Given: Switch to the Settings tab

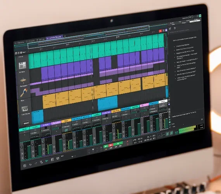Looking at the screenshot, I should [x=41, y=40].
